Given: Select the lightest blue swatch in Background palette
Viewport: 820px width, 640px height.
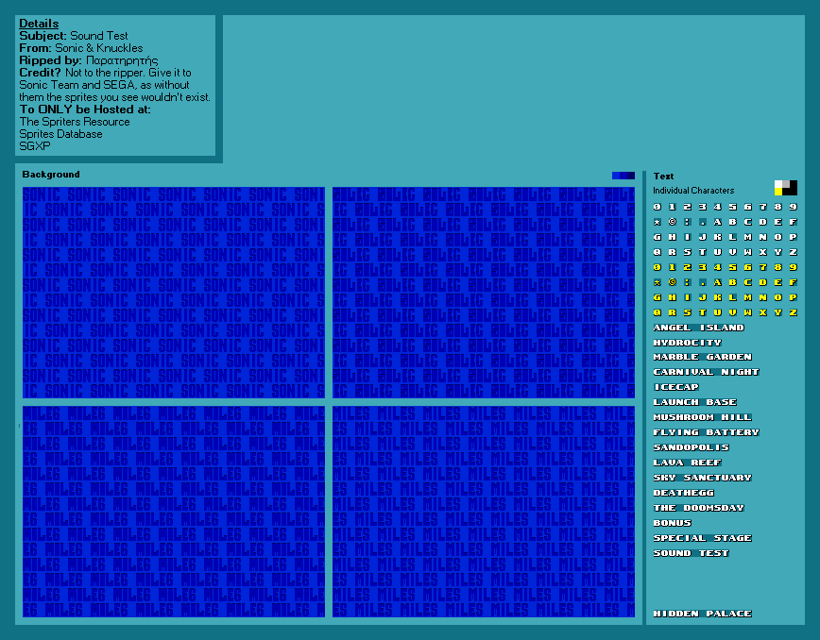Looking at the screenshot, I should point(616,176).
